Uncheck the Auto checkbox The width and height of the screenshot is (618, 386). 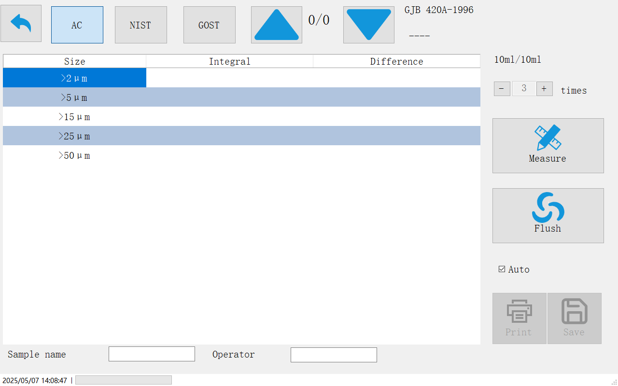(x=502, y=269)
